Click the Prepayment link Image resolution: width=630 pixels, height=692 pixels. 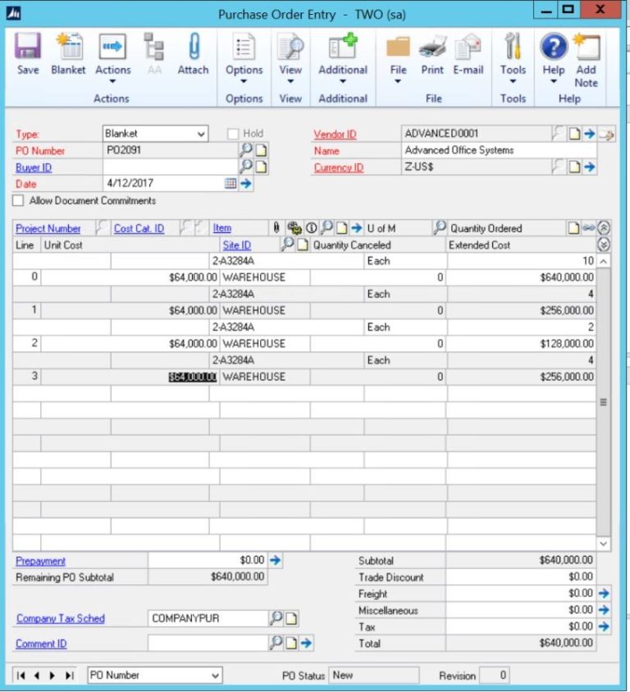click(x=40, y=561)
